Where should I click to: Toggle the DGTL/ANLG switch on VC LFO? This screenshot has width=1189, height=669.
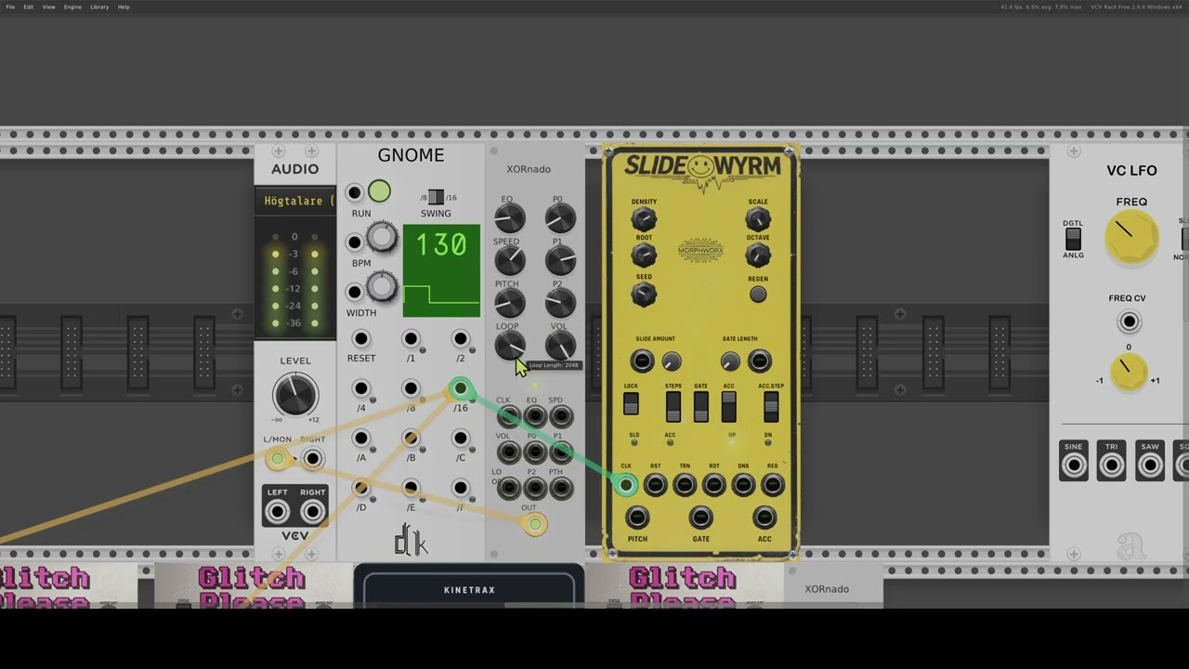pos(1073,240)
